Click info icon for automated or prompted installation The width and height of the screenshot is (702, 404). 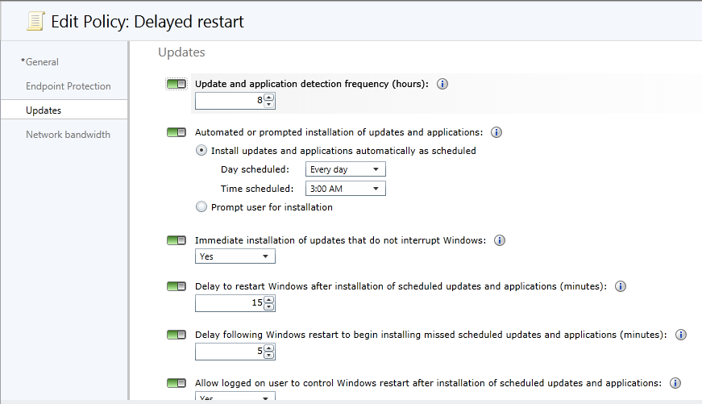pyautogui.click(x=496, y=132)
